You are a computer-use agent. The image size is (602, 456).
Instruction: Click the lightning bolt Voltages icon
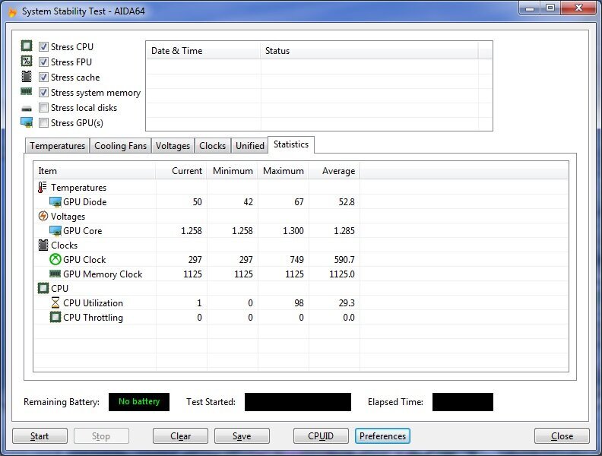point(43,217)
